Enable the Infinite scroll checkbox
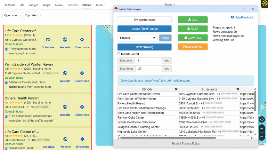The width and height of the screenshot is (268, 150). tap(119, 54)
